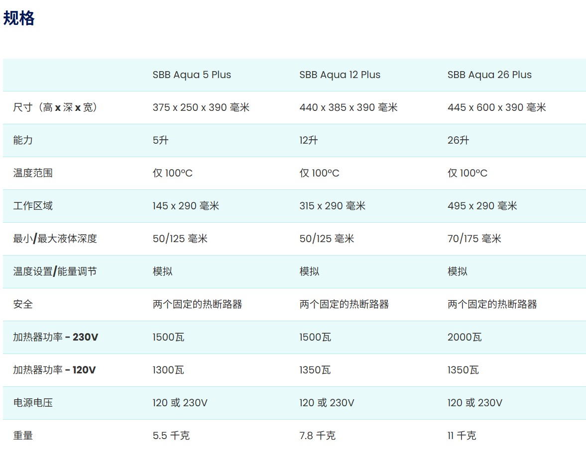Click the 尺寸（高 x 深 x 宽）row label
Screen dimensions: 586x450
click(55, 107)
